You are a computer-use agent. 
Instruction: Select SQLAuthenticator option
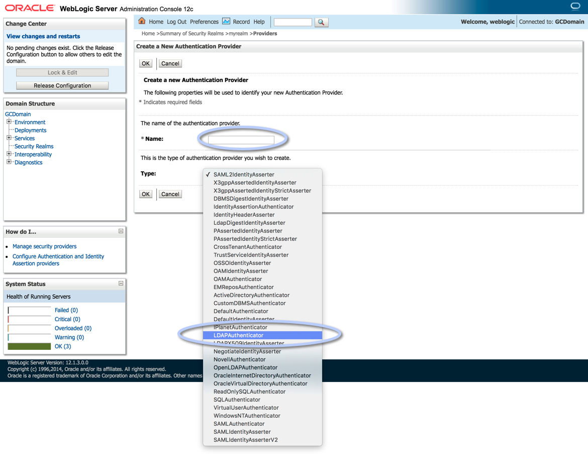[x=262, y=400]
